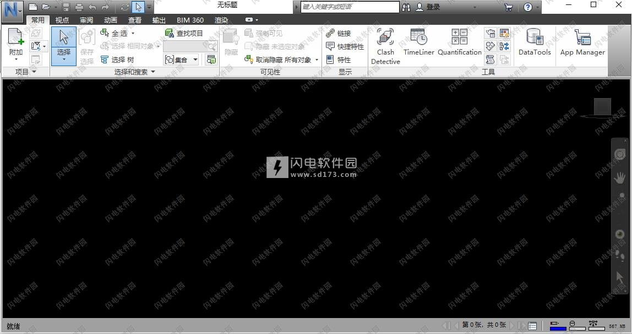Switch to the 查看 ribbon tab
This screenshot has height=334, width=632.
point(135,20)
